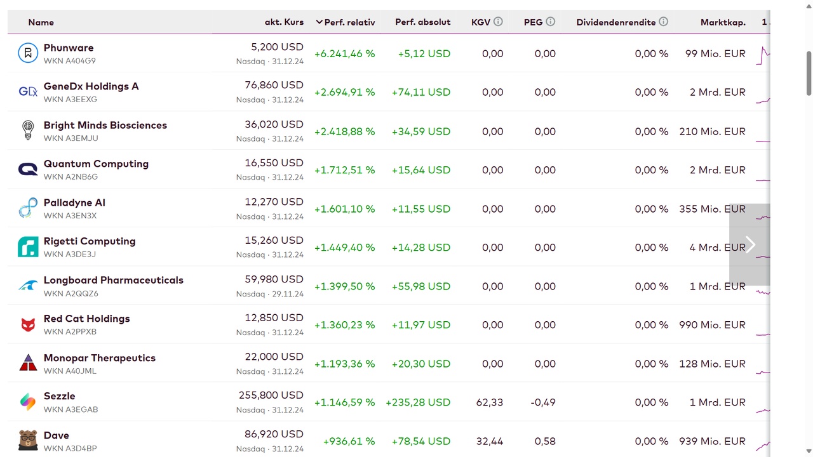The image size is (813, 457).
Task: Click the Monopar Therapeutics triangle logo
Action: click(28, 363)
